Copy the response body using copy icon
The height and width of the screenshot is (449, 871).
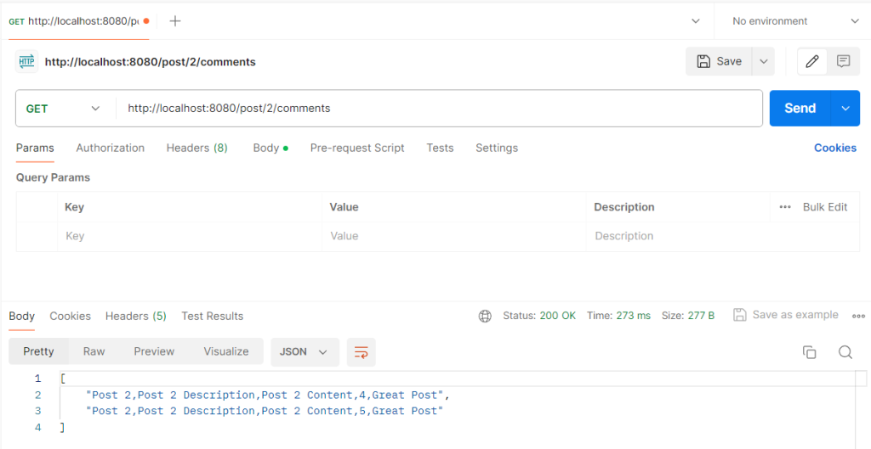(809, 352)
